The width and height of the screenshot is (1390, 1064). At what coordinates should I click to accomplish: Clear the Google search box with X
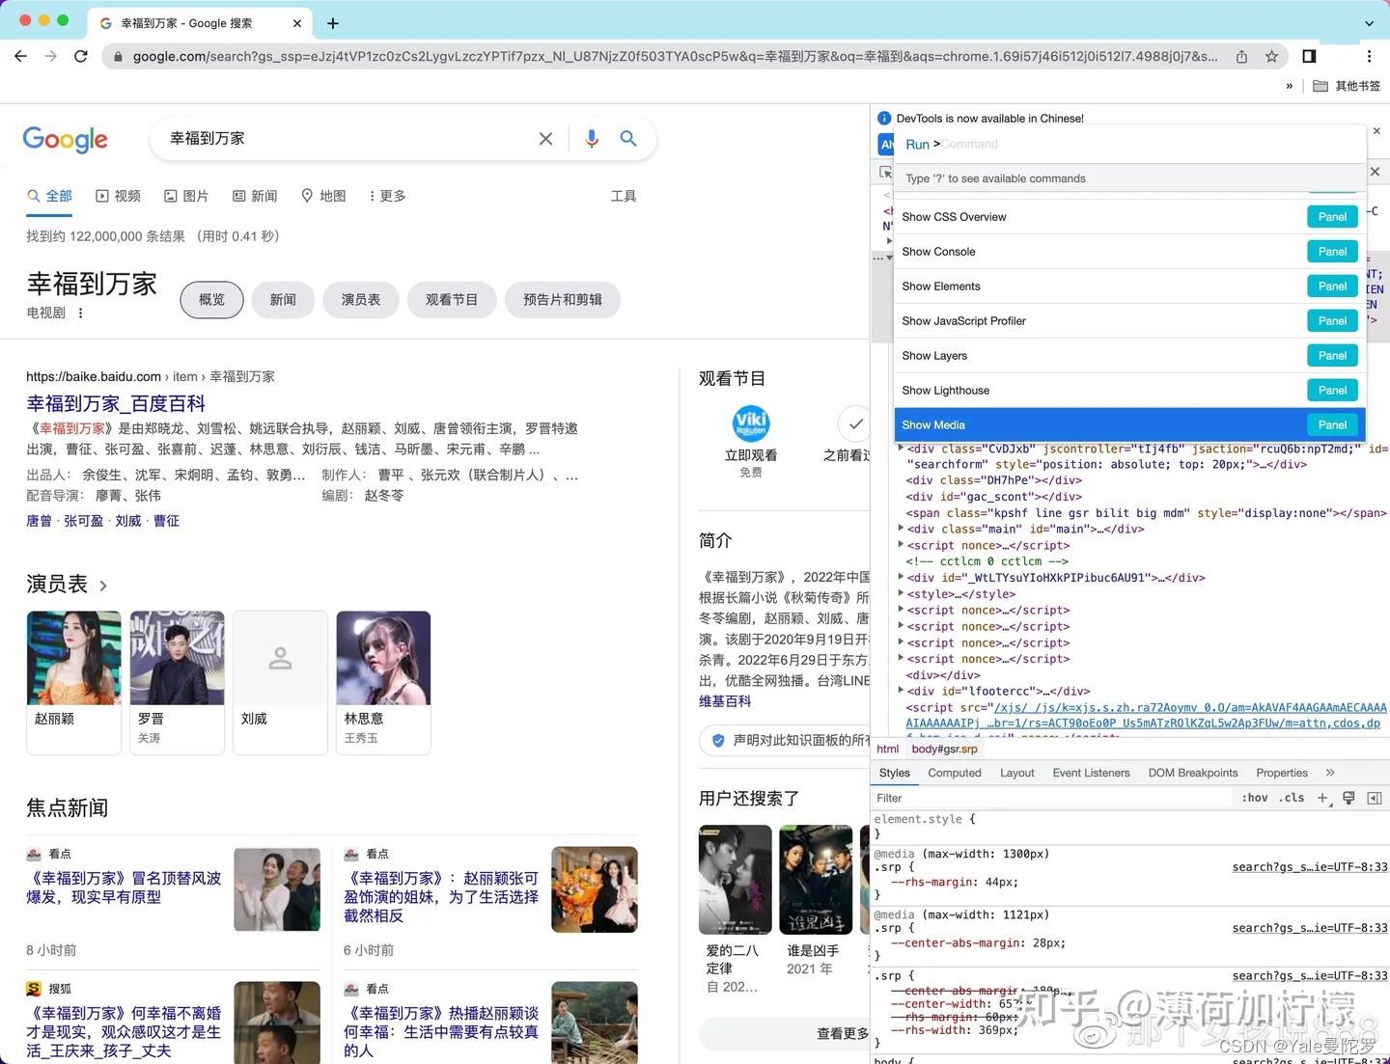(545, 139)
